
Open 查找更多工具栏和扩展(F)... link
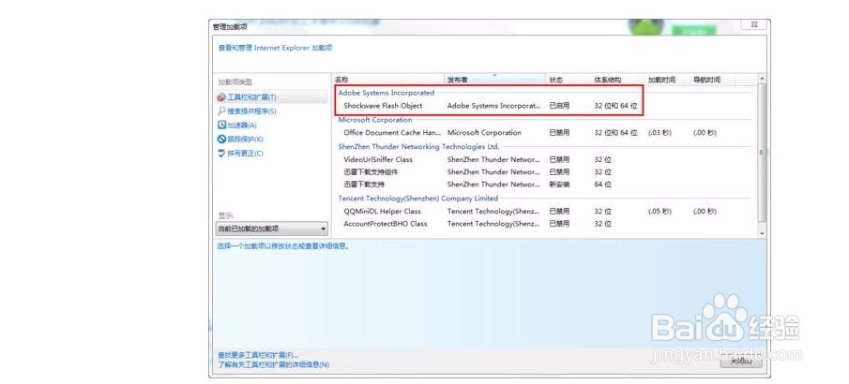(x=258, y=355)
